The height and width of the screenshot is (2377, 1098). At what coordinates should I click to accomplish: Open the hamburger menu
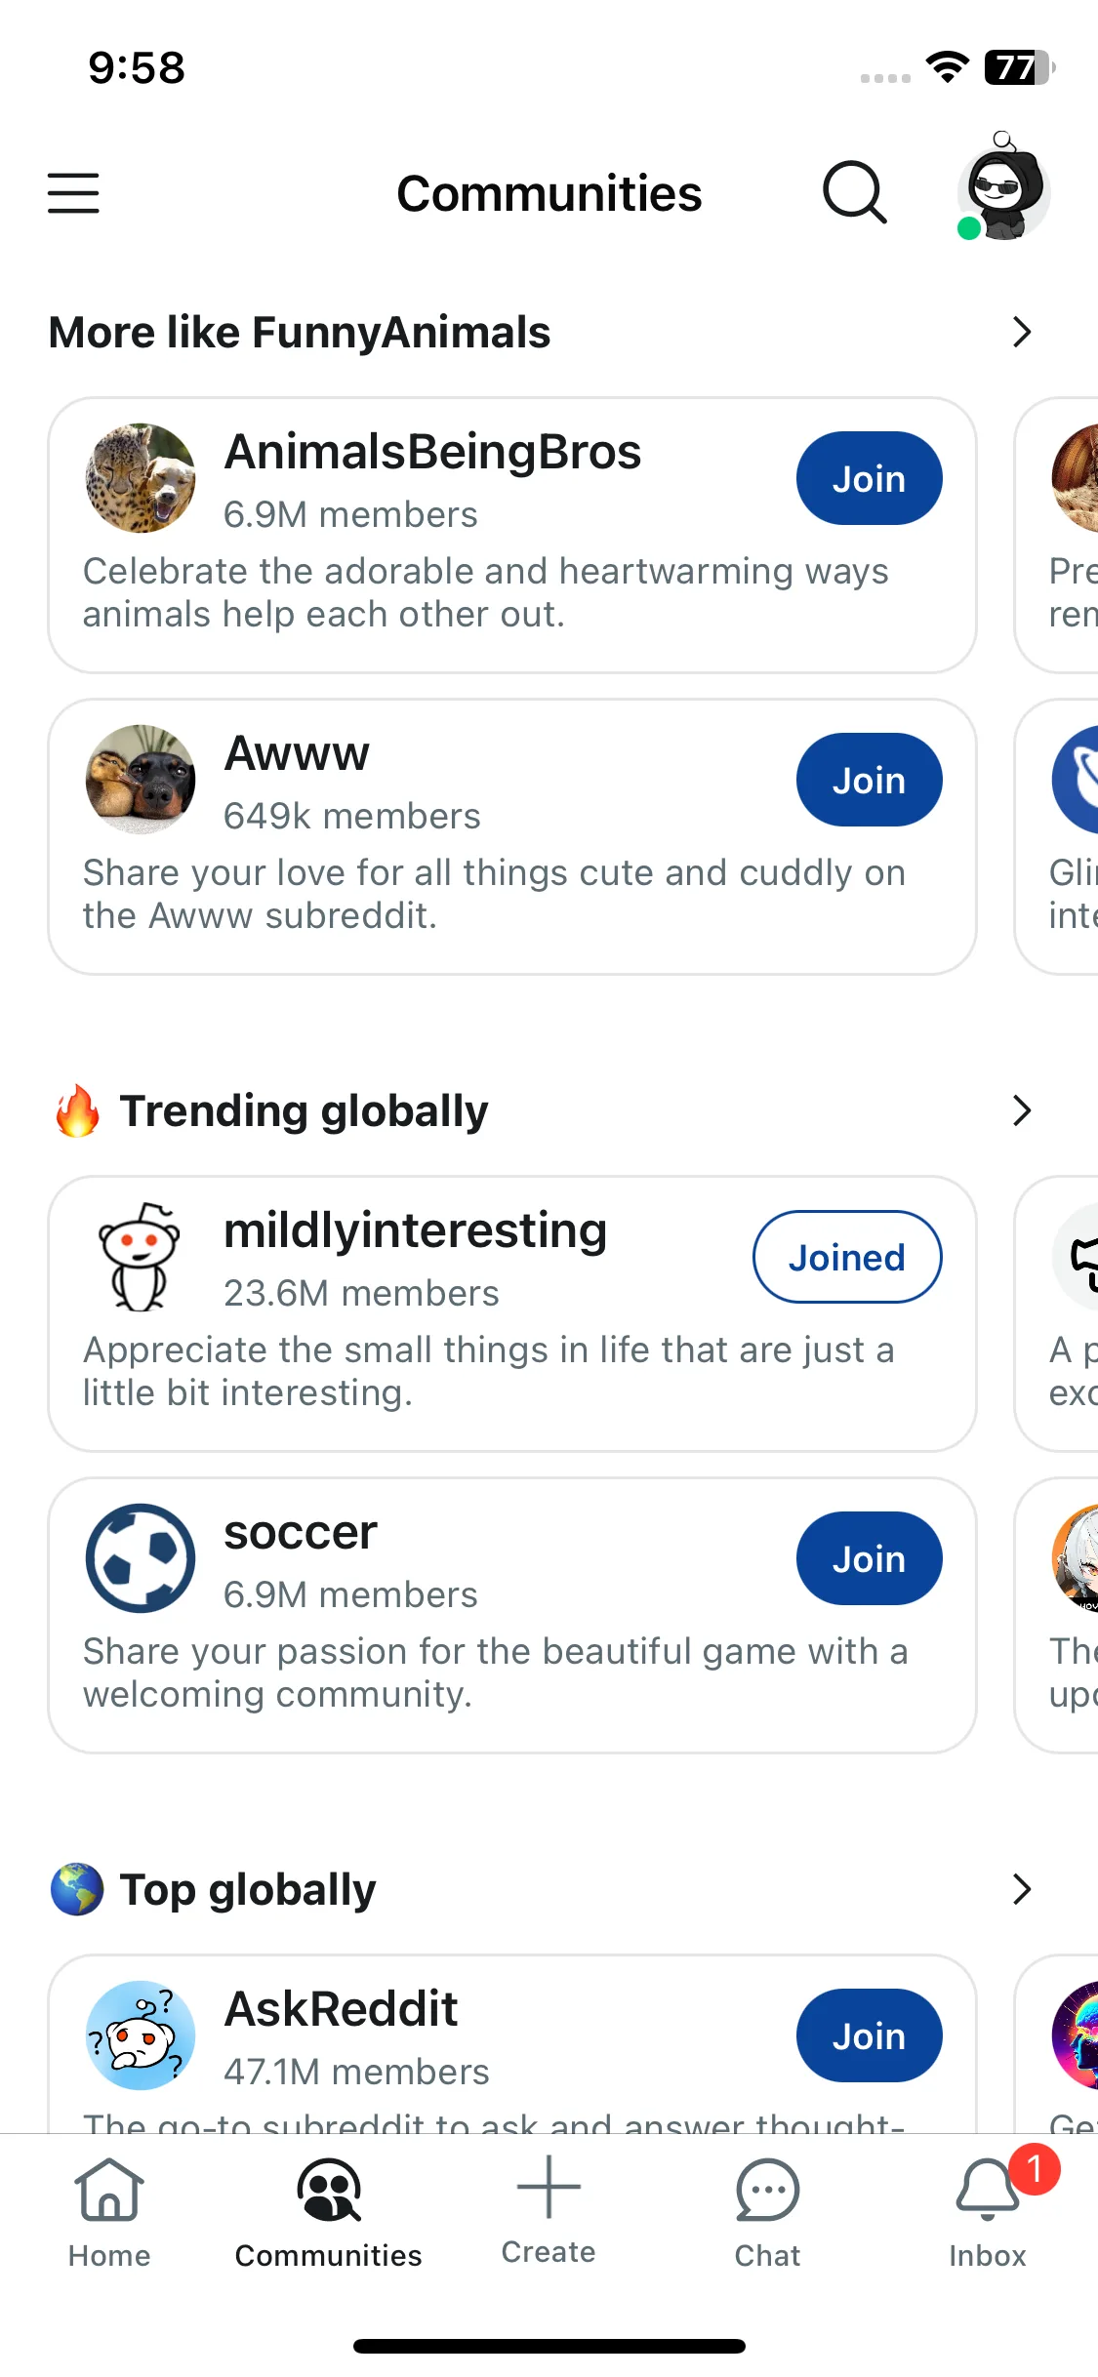(x=73, y=192)
